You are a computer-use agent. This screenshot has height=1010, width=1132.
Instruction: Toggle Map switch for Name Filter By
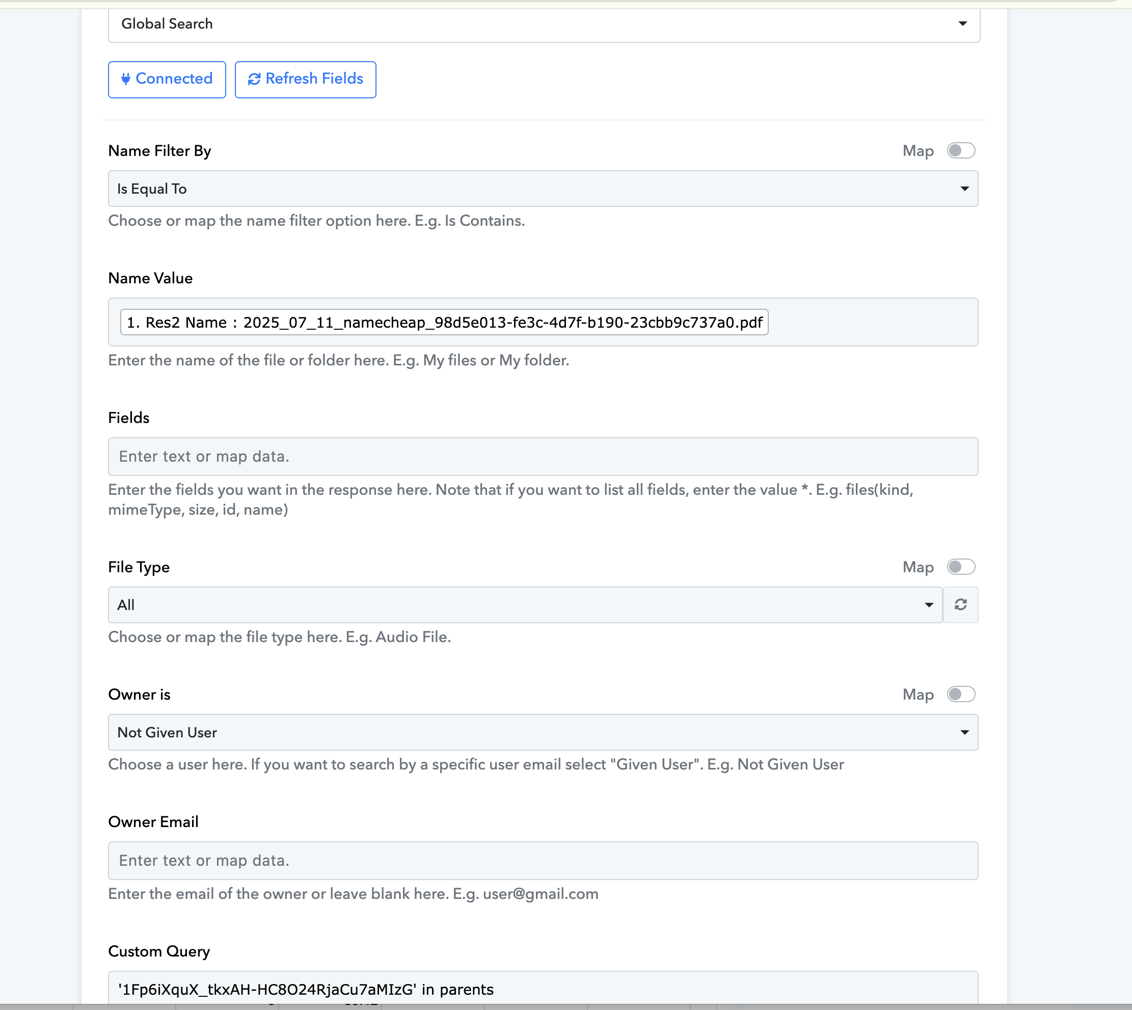(x=961, y=150)
